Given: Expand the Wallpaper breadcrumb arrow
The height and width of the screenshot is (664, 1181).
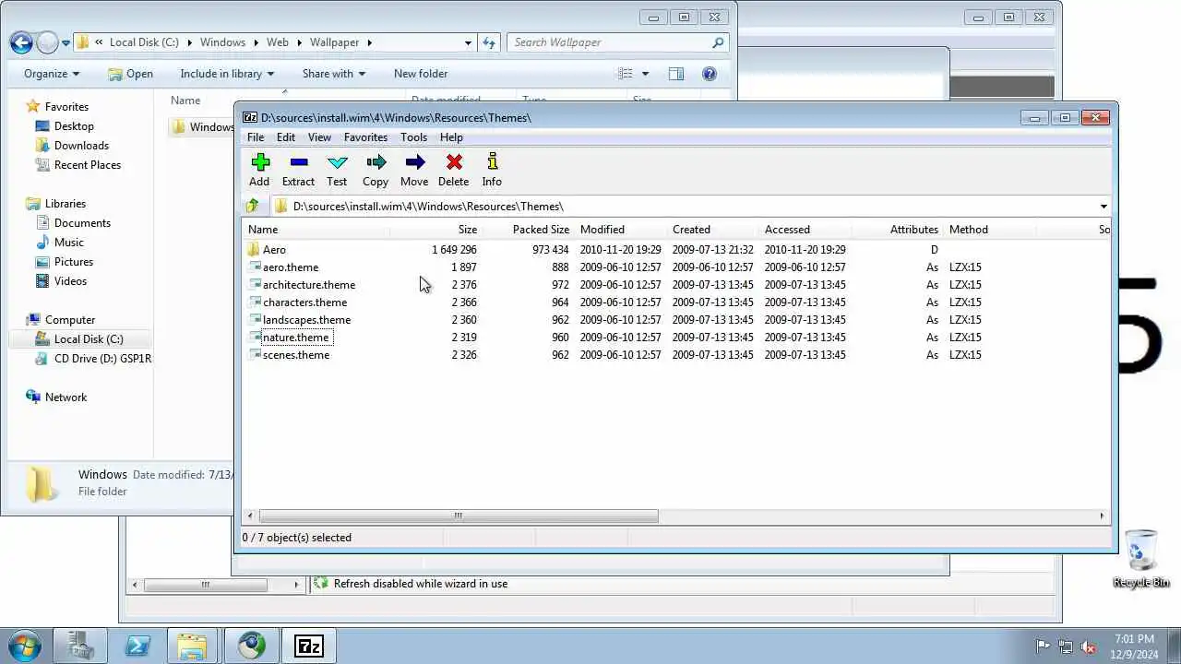Looking at the screenshot, I should [x=369, y=42].
